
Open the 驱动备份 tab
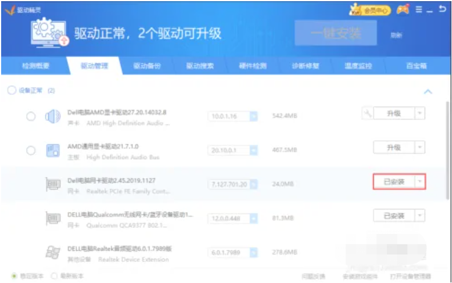pos(147,66)
